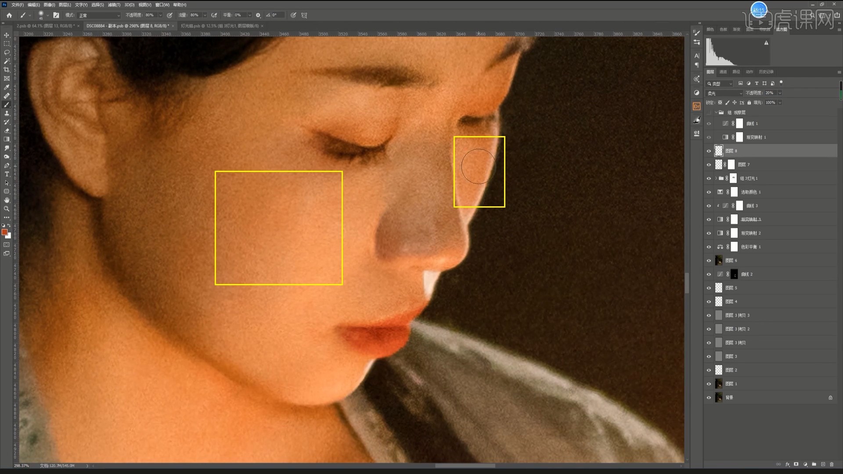Click the foreground color swatch
Viewport: 843px width, 474px height.
[x=4, y=232]
